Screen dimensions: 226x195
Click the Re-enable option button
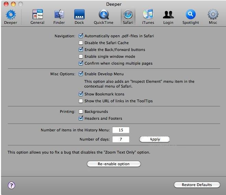(x=114, y=164)
